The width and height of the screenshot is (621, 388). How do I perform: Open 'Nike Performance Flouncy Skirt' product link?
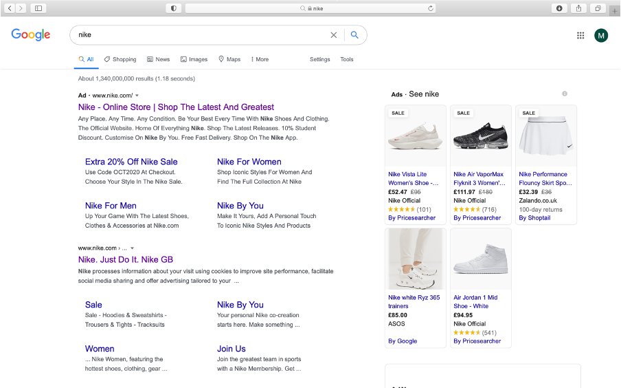(x=545, y=179)
